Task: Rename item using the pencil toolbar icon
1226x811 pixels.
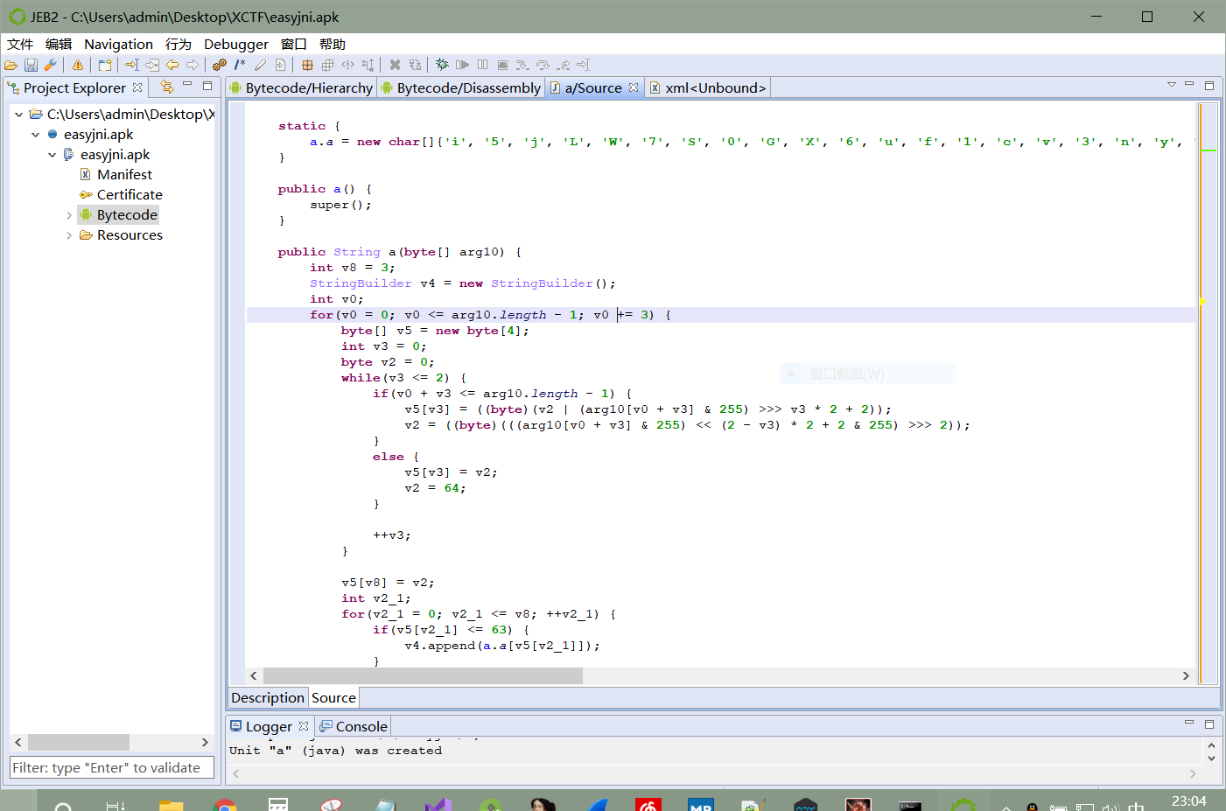Action: click(260, 64)
